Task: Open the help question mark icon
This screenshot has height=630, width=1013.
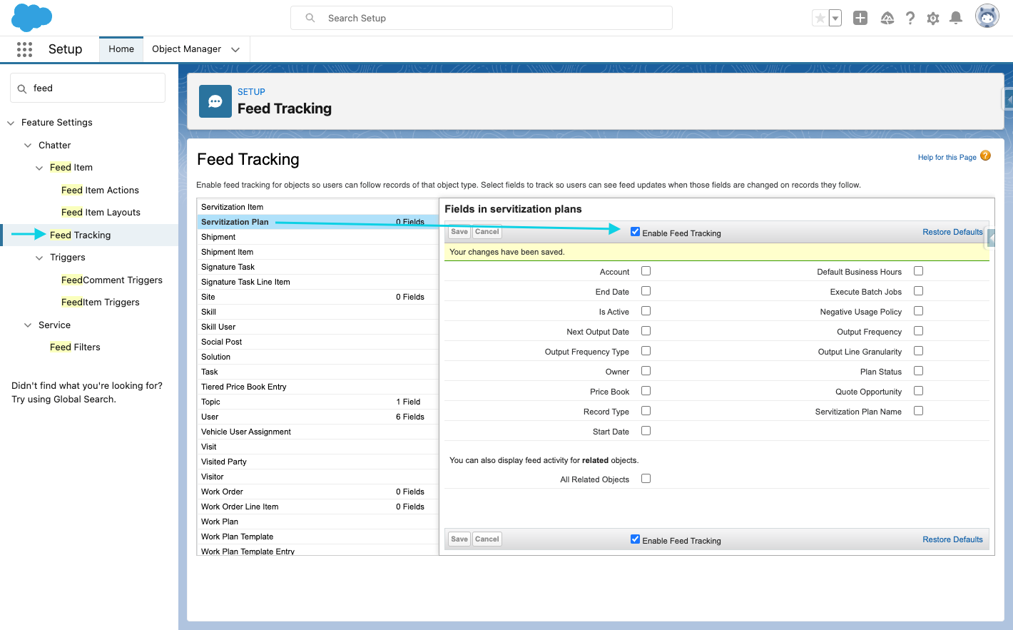Action: point(910,18)
